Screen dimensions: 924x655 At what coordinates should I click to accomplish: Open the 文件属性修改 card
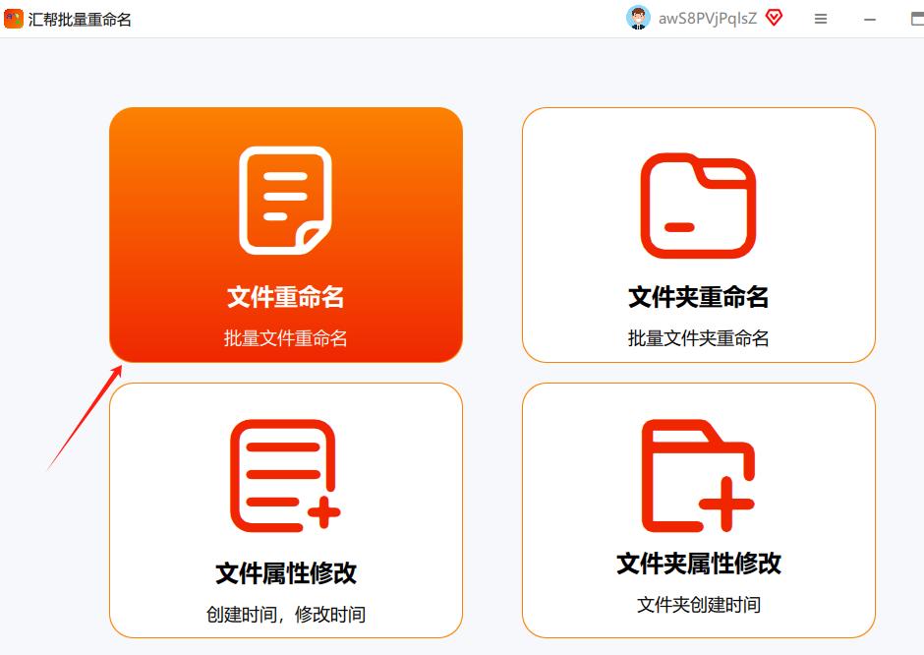[286, 510]
